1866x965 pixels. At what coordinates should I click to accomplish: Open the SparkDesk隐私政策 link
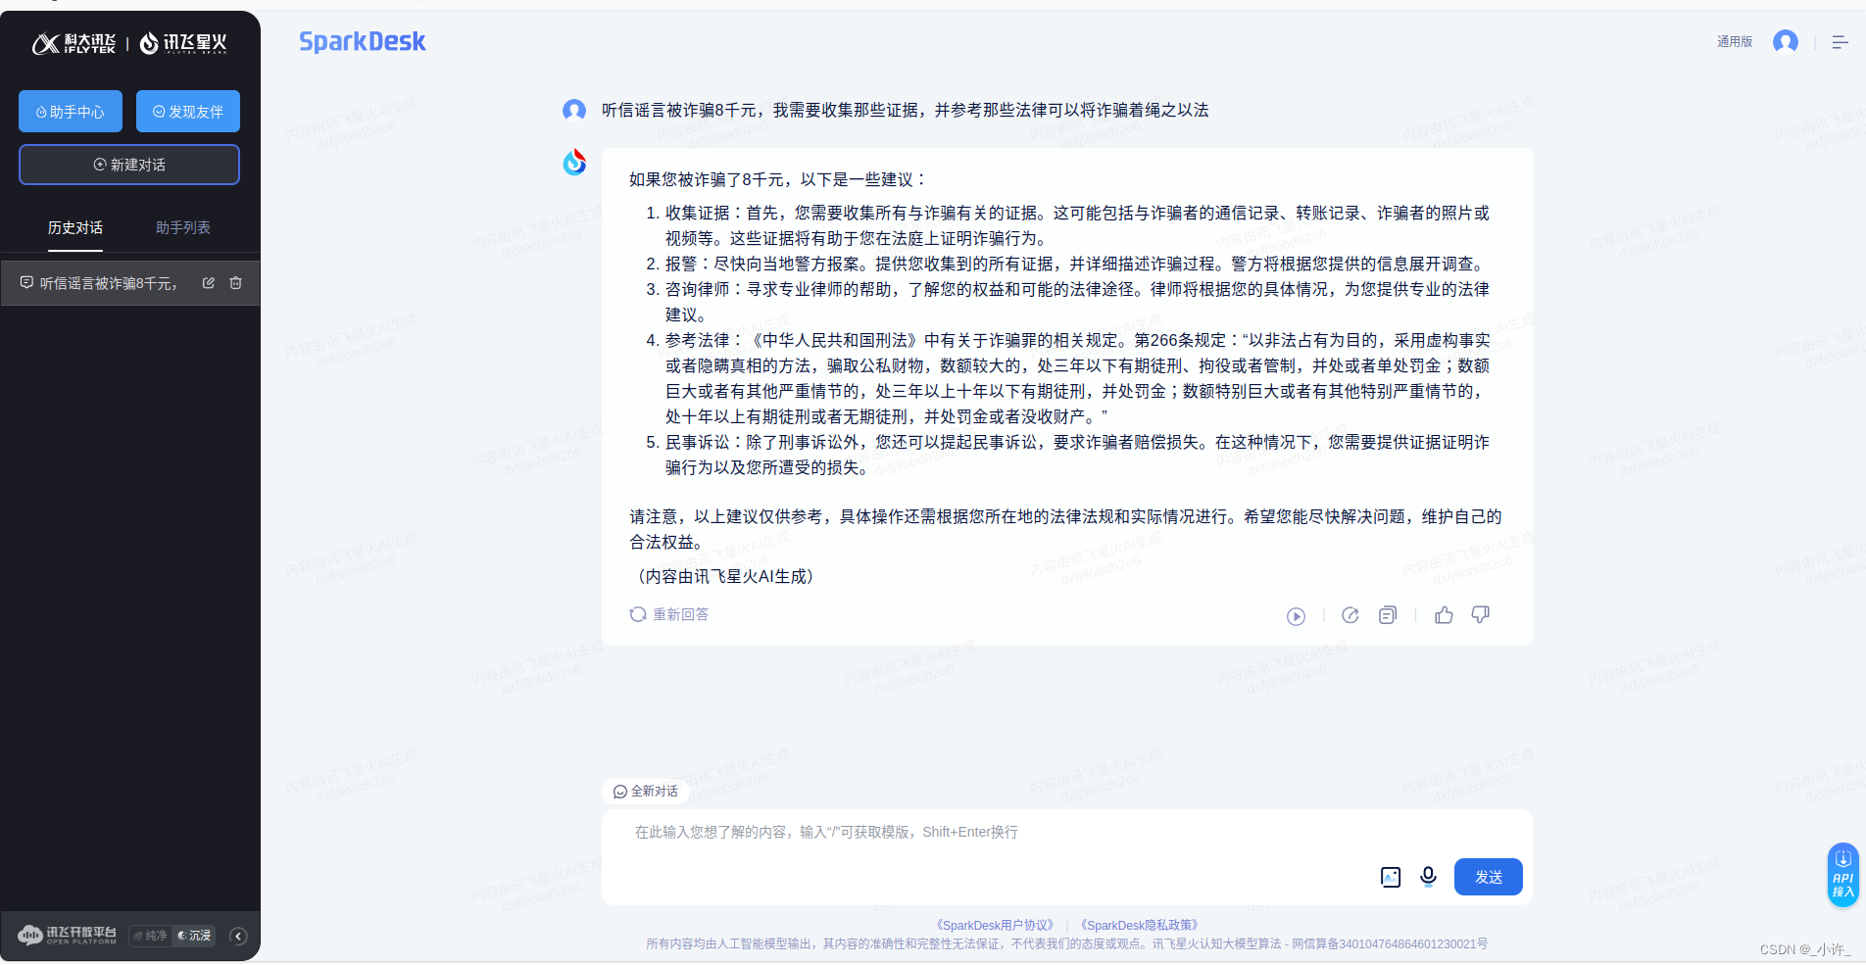1139,925
